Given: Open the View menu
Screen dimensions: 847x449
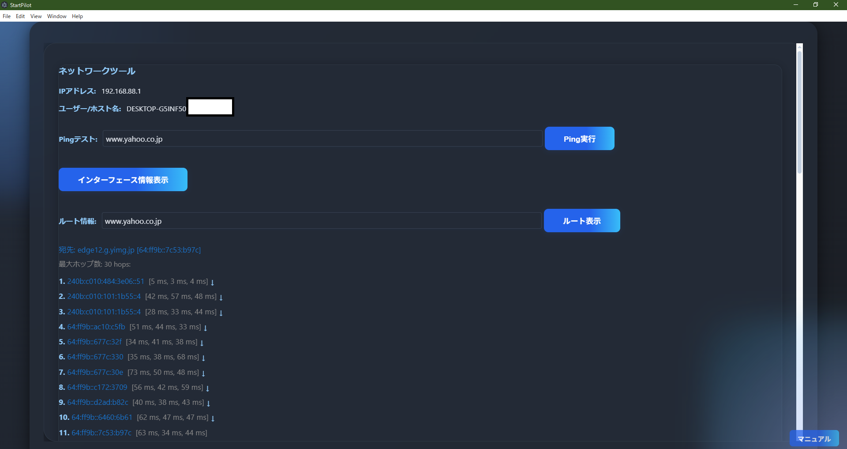Looking at the screenshot, I should [x=35, y=16].
